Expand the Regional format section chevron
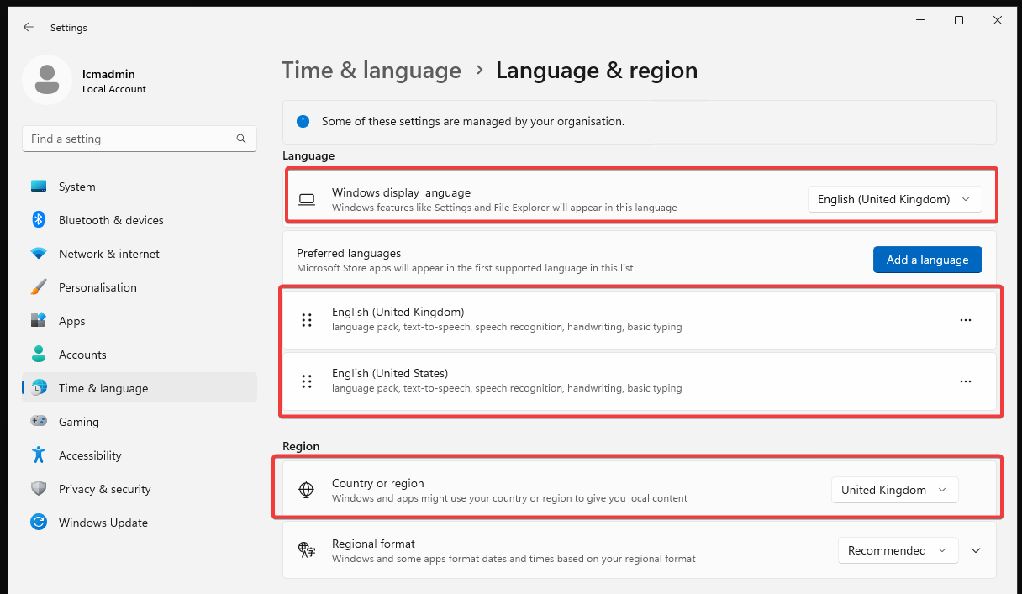This screenshot has width=1022, height=594. pyautogui.click(x=976, y=551)
